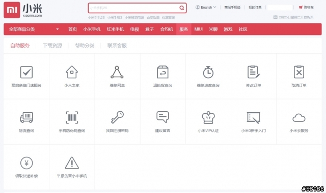
Task: Open the 取消订单 clipboard X icon
Action: [299, 72]
